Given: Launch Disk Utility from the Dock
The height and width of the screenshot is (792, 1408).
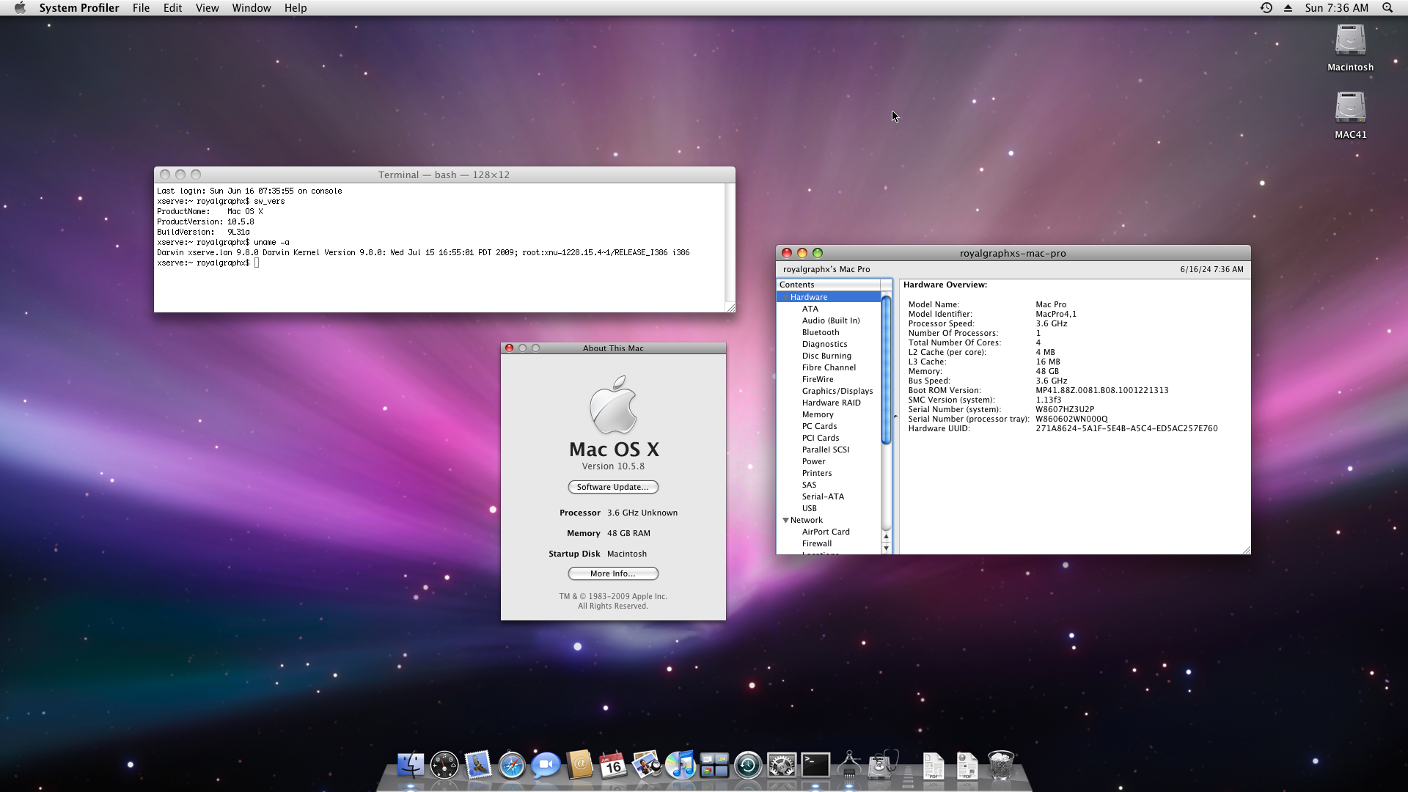Looking at the screenshot, I should pyautogui.click(x=884, y=766).
